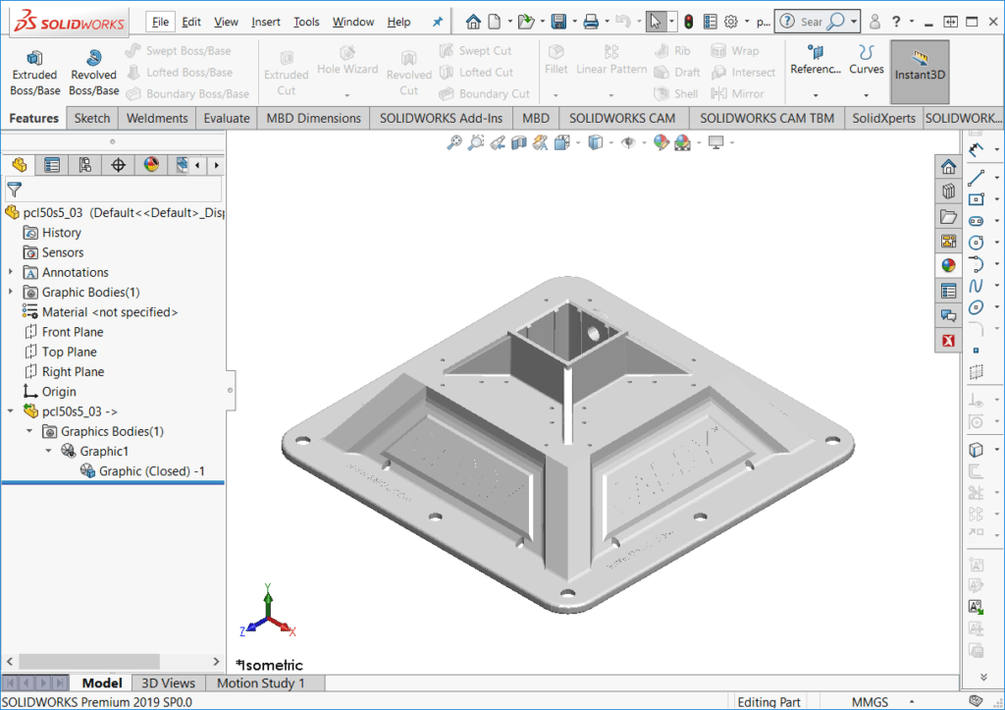Collapse the pcl50s5_03 -> tree node
Screen dimensions: 1005x710
click(10, 411)
